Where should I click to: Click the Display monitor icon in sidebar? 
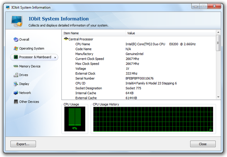pyautogui.click(x=16, y=84)
